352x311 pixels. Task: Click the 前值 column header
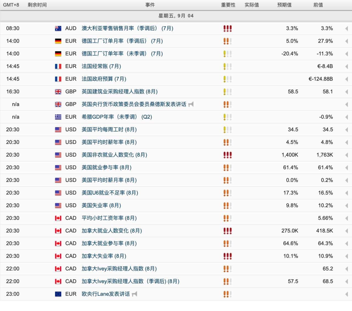point(318,5)
